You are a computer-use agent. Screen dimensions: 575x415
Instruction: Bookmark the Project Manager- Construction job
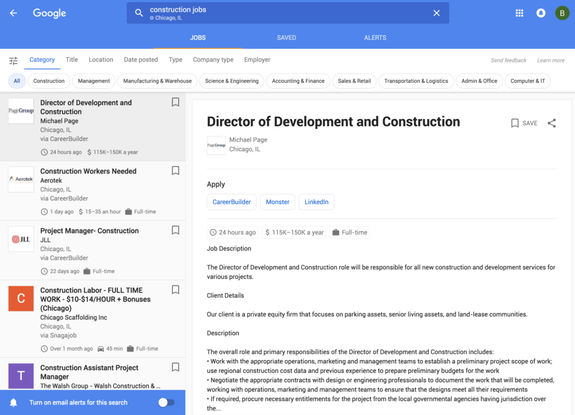[175, 230]
